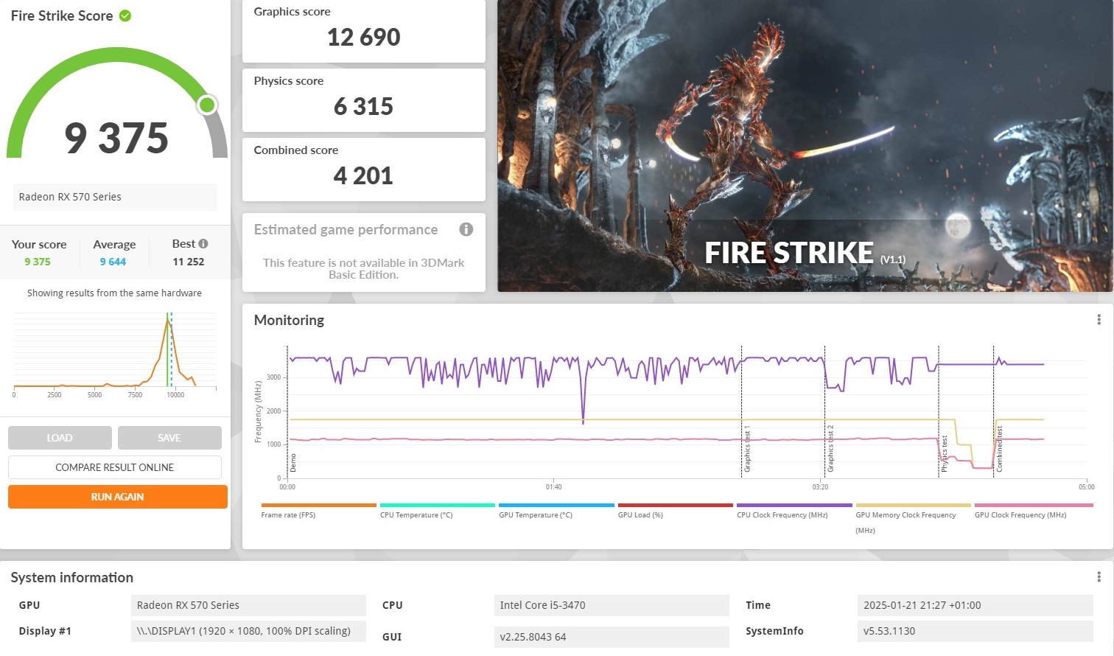Viewport: 1114px width, 656px height.
Task: Toggle GPU Load (%) legend series
Action: coord(640,514)
